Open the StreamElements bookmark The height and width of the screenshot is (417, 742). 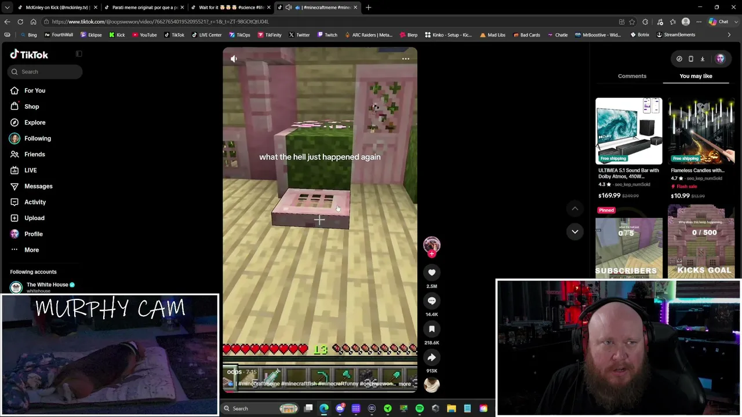pyautogui.click(x=675, y=35)
